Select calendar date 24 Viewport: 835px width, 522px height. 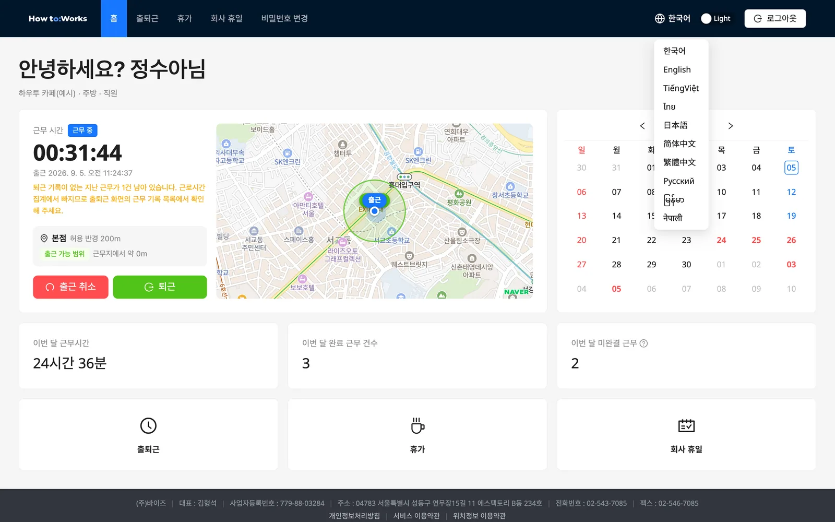(721, 240)
